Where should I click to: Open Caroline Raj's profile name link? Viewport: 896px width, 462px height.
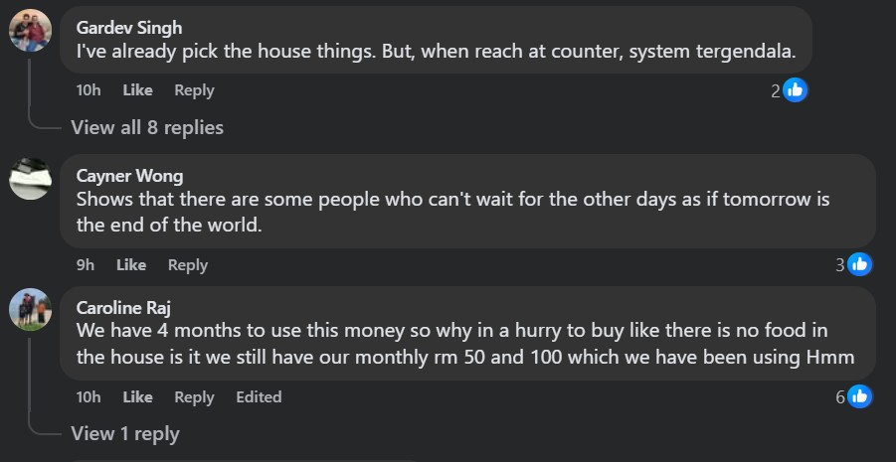(124, 308)
